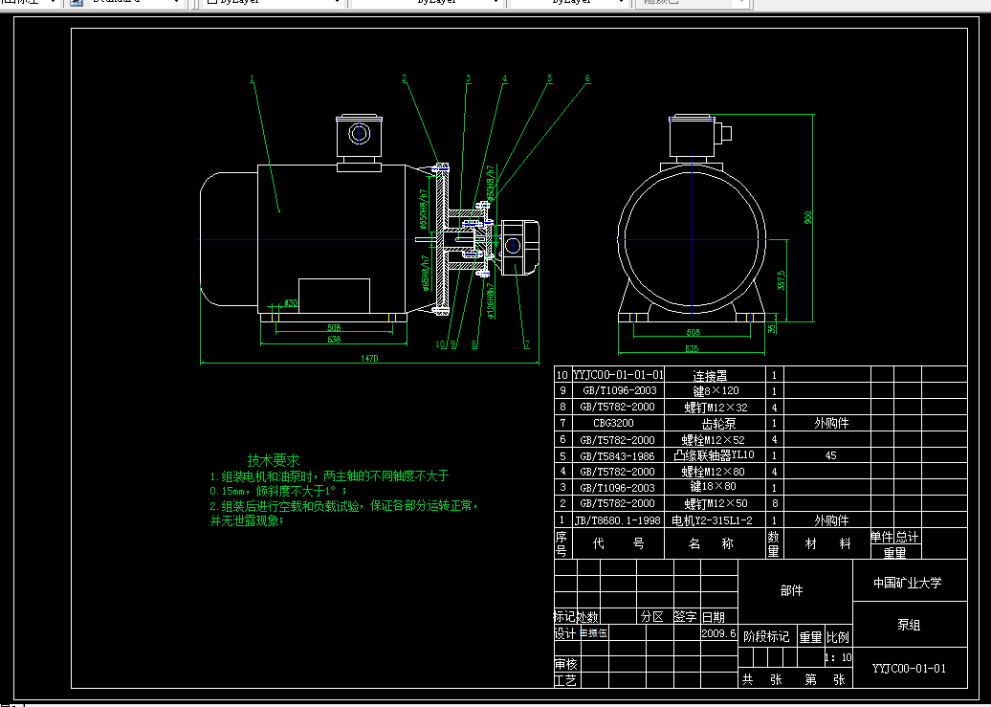Click the 总计 header cell
Screen dimensions: 991x707
pyautogui.click(x=907, y=537)
